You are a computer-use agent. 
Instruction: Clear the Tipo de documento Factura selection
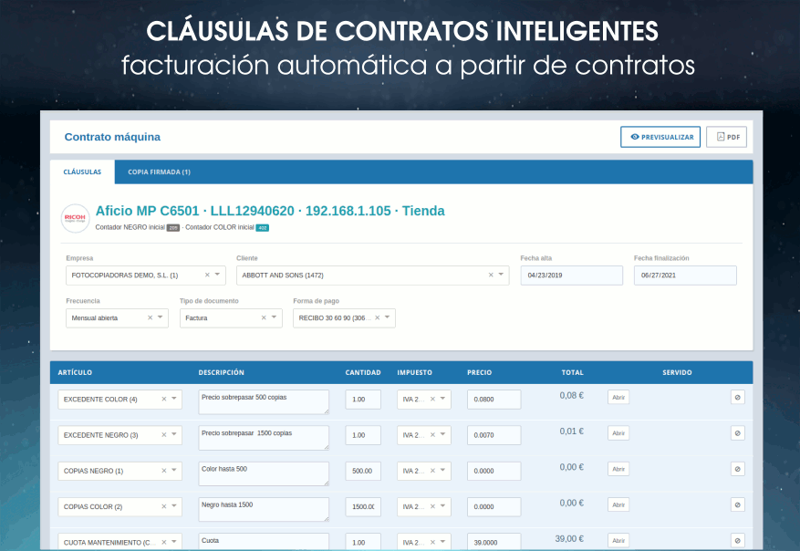tap(264, 317)
